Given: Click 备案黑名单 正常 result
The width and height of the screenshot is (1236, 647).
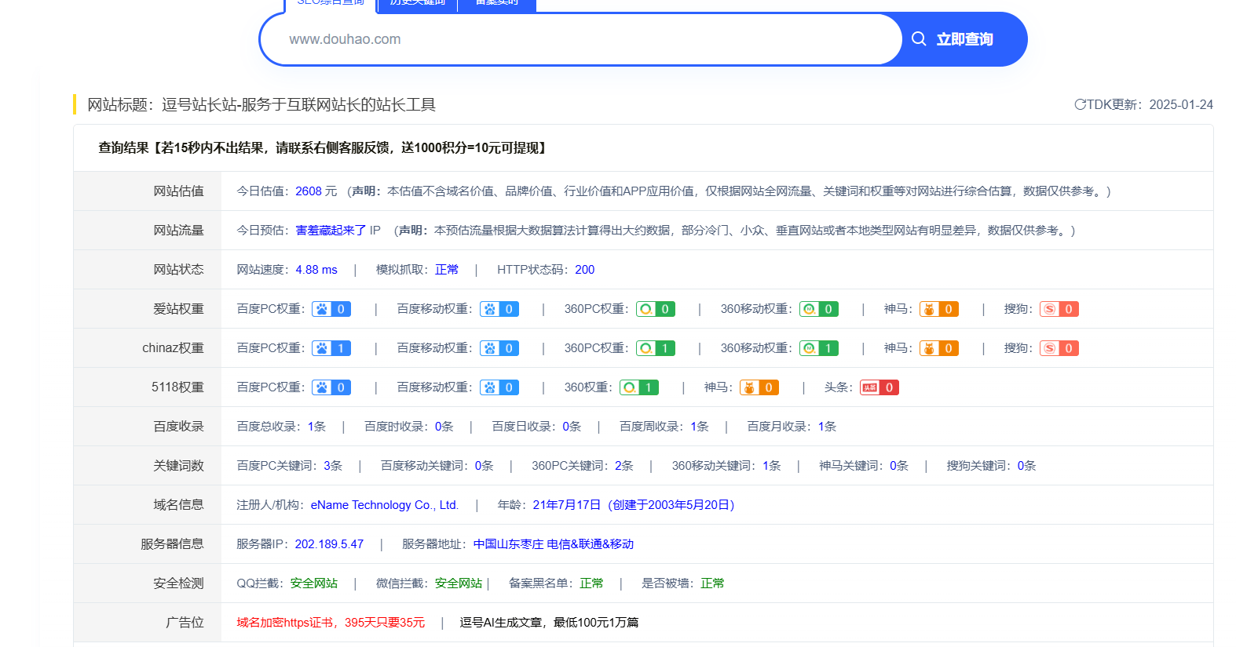Looking at the screenshot, I should 591,583.
